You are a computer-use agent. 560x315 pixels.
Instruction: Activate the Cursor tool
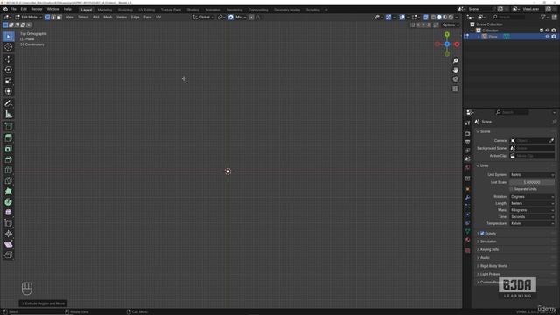(8, 46)
